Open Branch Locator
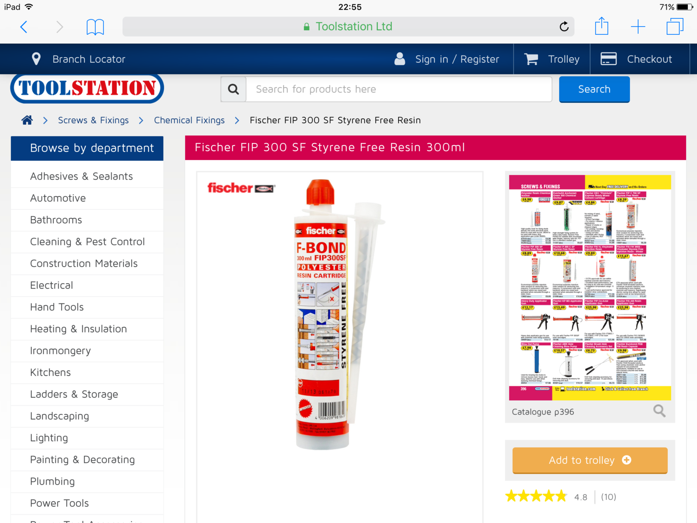This screenshot has height=523, width=697. [78, 59]
